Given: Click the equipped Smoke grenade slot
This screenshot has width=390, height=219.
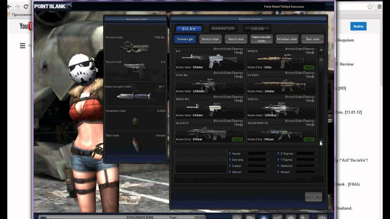Looking at the screenshot, I should point(135,143).
